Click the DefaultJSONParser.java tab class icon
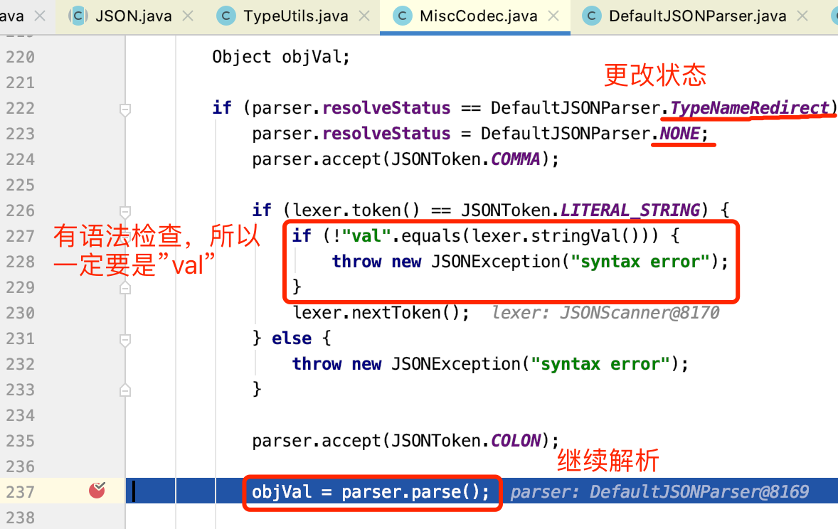Screen dimensions: 838x529 click(x=592, y=16)
